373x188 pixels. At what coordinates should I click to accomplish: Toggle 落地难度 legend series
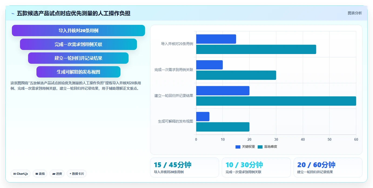267,147
